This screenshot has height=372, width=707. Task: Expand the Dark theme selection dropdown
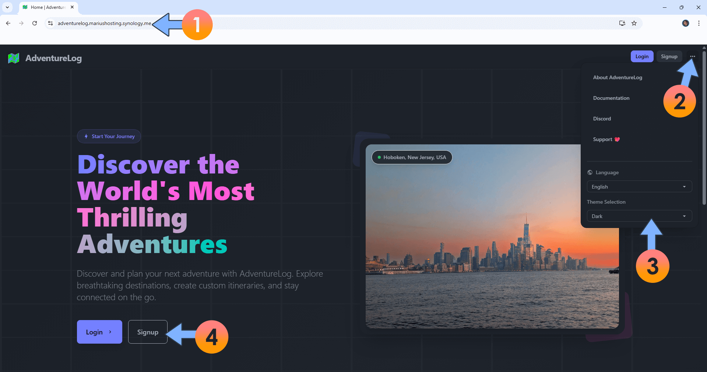[639, 216]
